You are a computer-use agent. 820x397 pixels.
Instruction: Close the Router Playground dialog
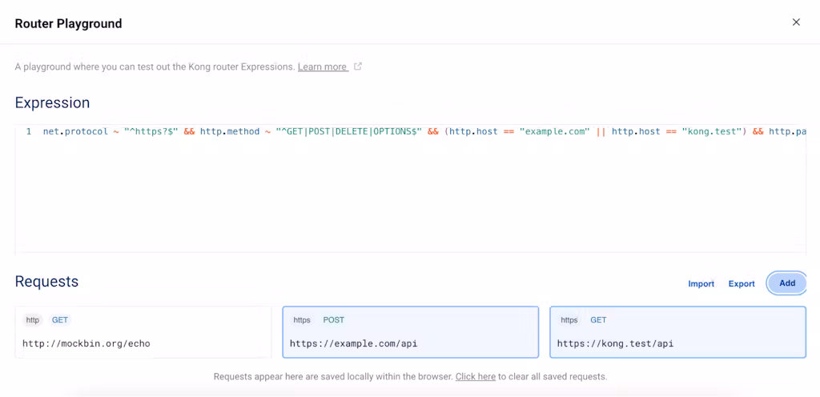click(x=796, y=22)
